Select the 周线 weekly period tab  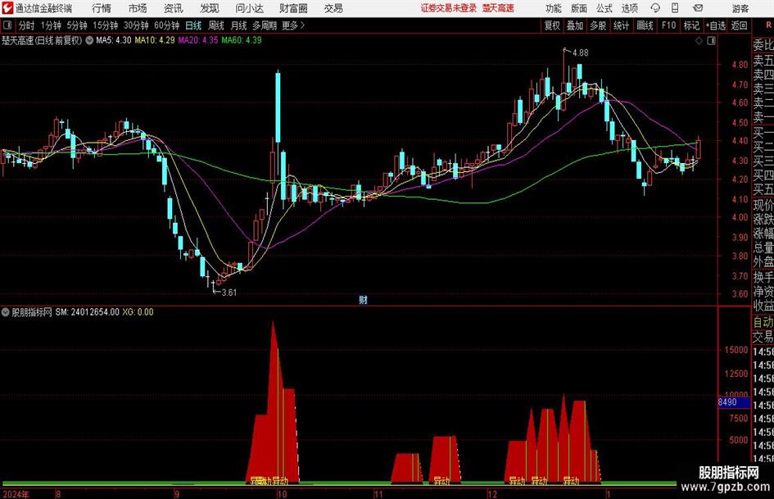[x=215, y=25]
